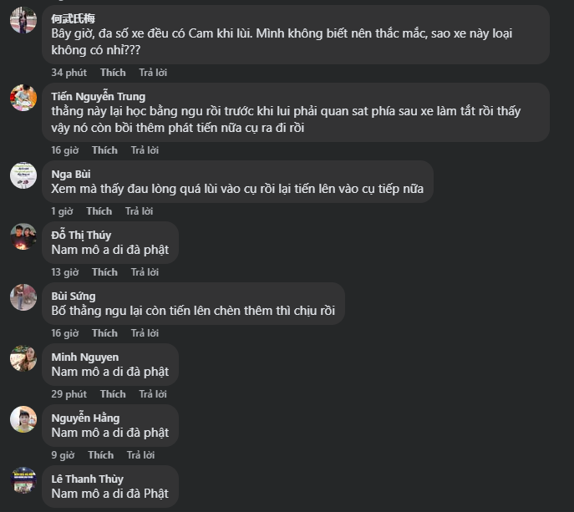Click Nguyễn Hằng's avatar
This screenshot has height=512, width=574.
coord(23,418)
